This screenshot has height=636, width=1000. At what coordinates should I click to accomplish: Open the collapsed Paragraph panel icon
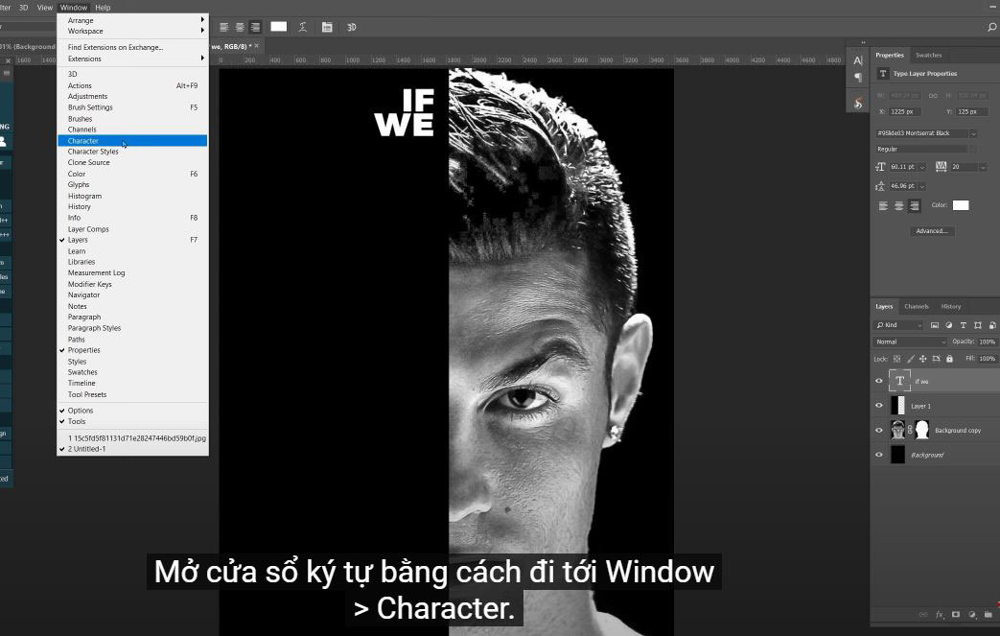858,77
